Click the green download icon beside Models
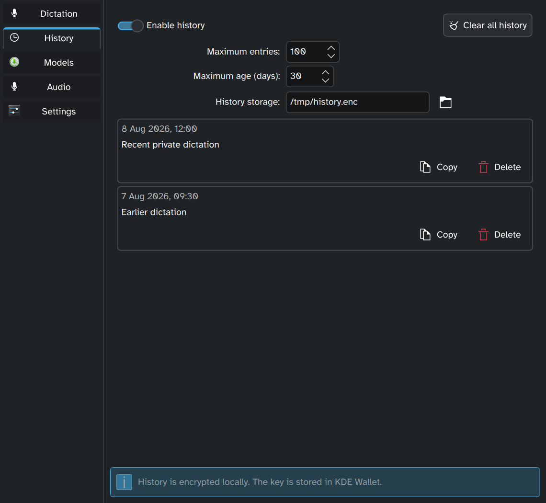This screenshot has height=503, width=546. 14,62
